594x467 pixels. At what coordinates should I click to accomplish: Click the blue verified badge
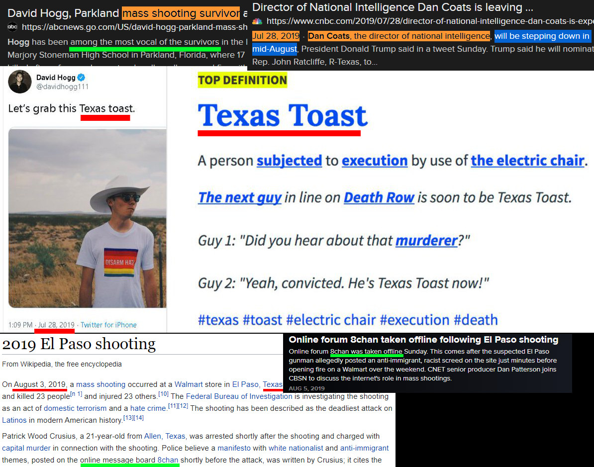pyautogui.click(x=81, y=78)
